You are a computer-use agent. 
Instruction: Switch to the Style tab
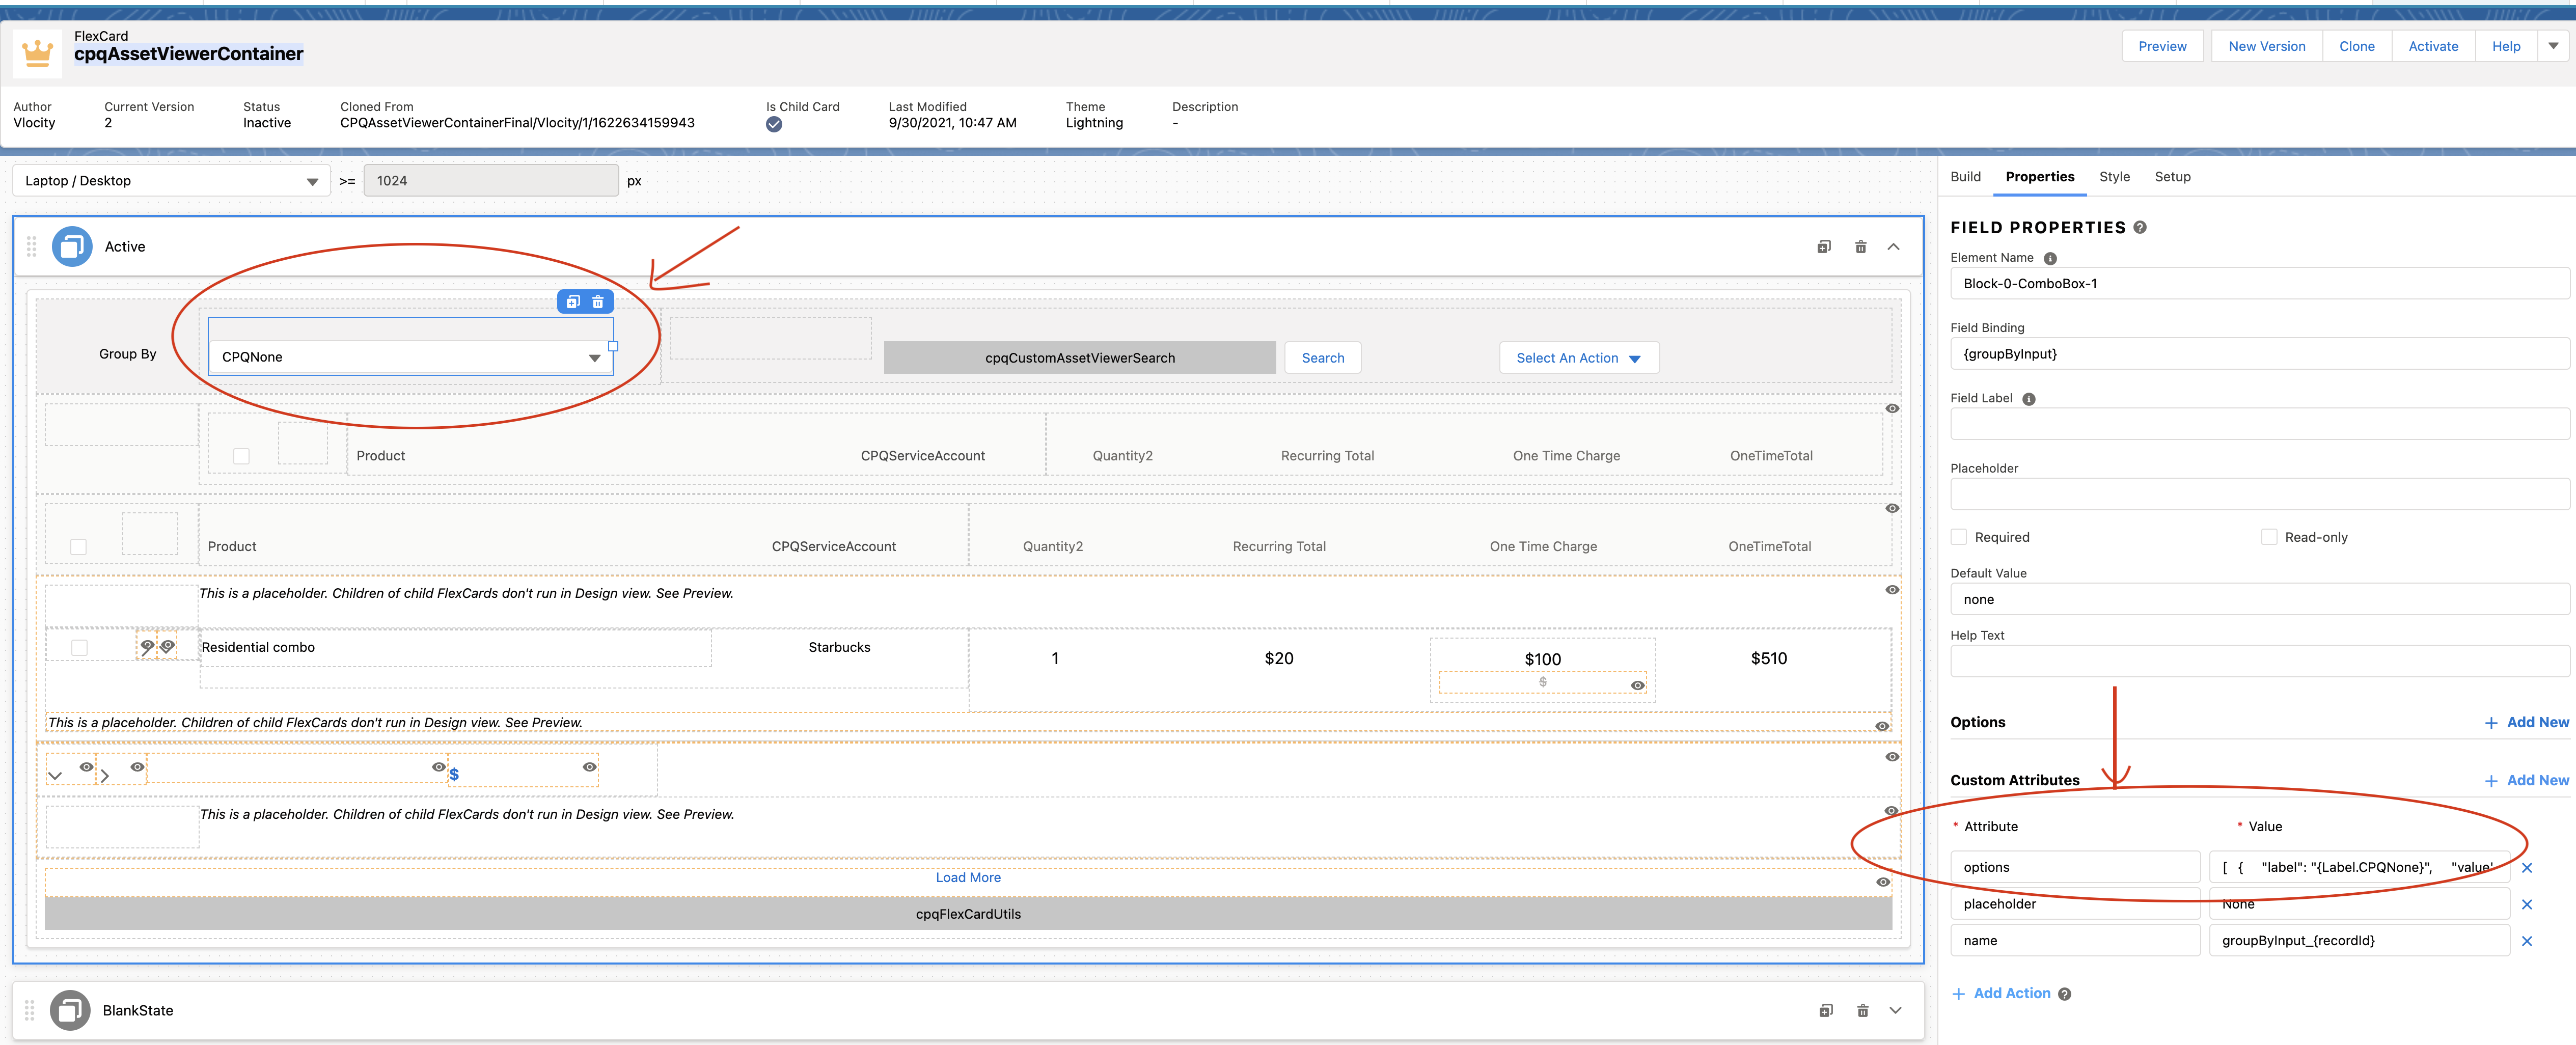pos(2114,177)
